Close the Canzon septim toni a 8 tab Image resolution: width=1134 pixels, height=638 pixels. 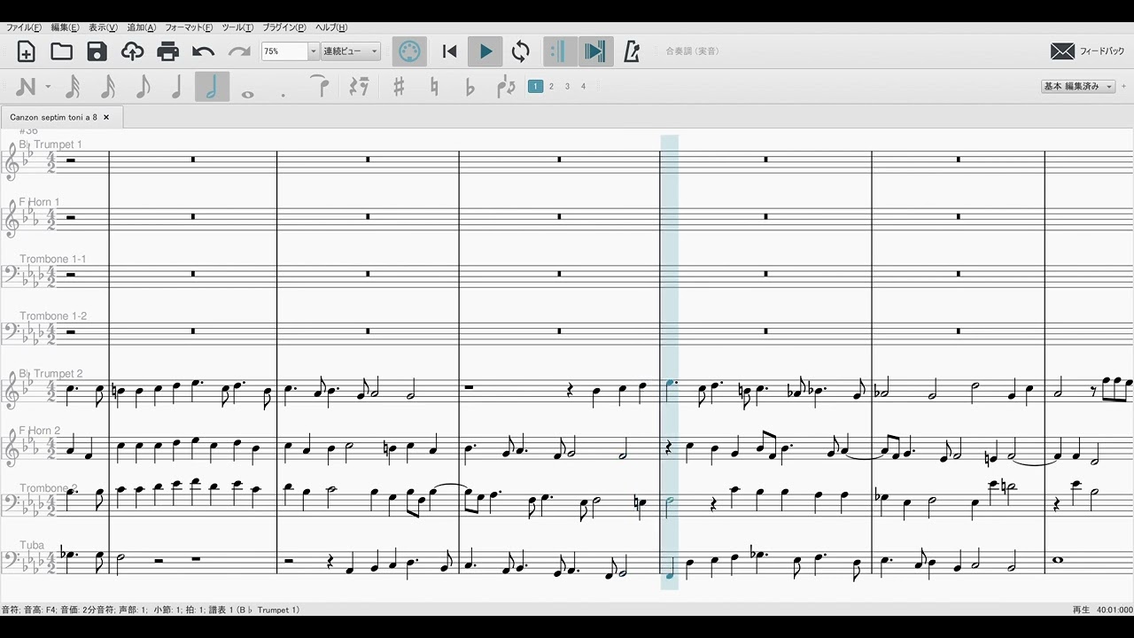click(106, 117)
